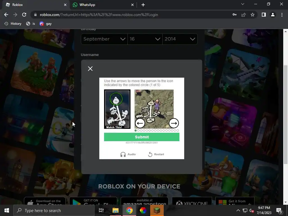Click the left arrow on the puzzle image

pos(140,123)
